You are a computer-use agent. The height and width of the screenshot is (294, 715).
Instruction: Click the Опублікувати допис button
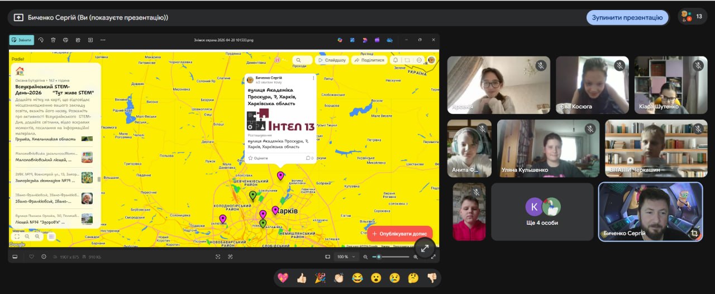(x=399, y=233)
